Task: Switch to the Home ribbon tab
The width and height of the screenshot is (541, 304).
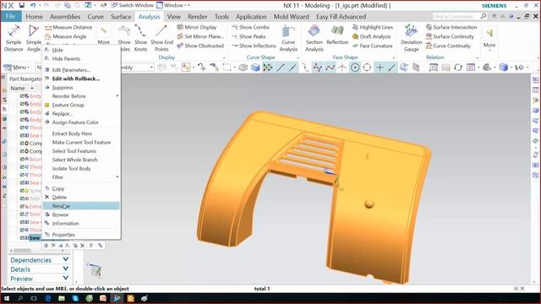Action: point(34,17)
